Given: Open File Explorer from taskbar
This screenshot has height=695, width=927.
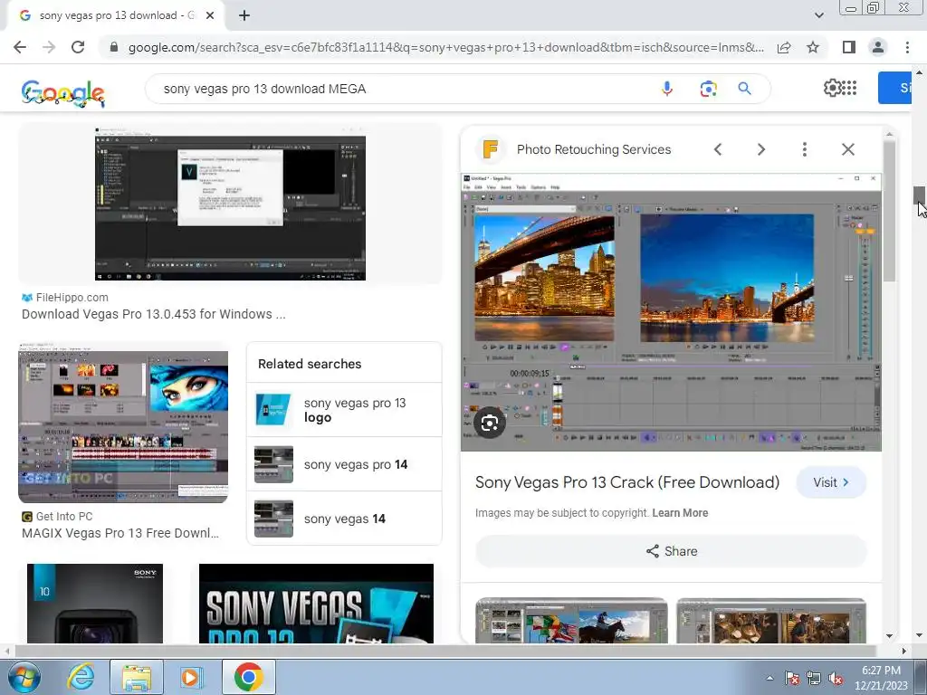Looking at the screenshot, I should point(137,677).
